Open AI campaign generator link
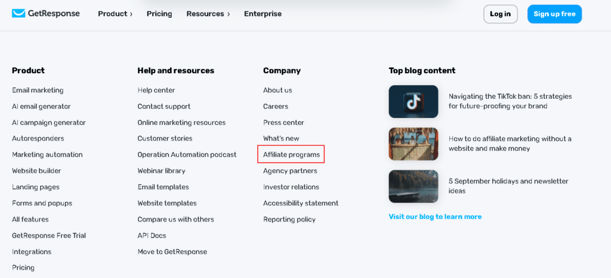 coord(49,123)
